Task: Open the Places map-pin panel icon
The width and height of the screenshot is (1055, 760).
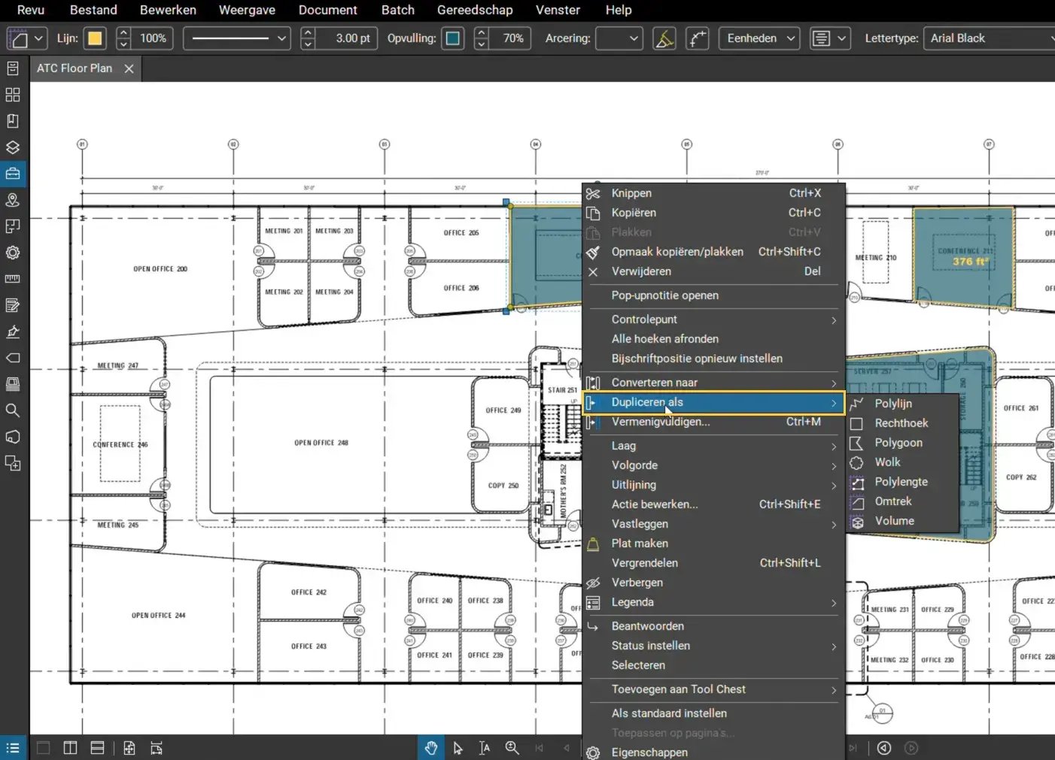Action: pyautogui.click(x=13, y=200)
